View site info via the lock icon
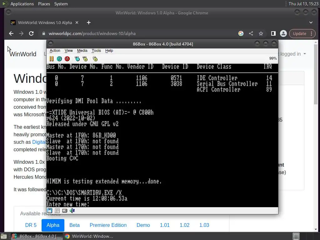Viewport: 320px width, 240px height. click(43, 33)
